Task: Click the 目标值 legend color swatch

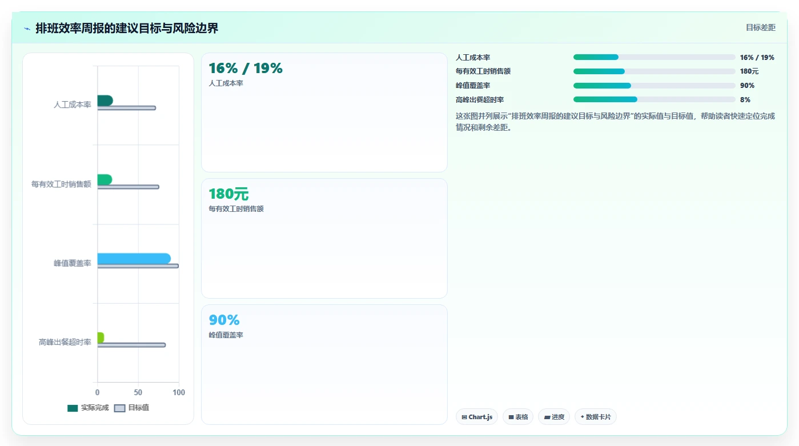Action: coord(120,408)
